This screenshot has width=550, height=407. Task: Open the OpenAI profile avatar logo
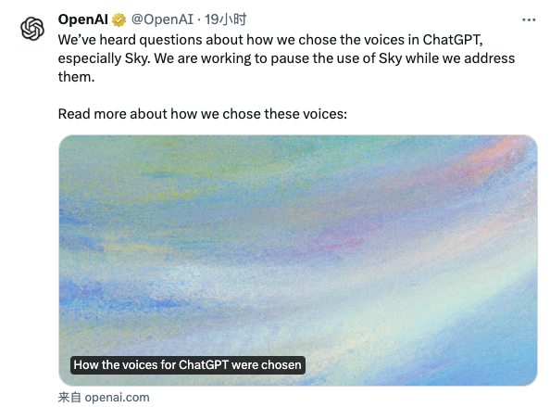coord(31,29)
